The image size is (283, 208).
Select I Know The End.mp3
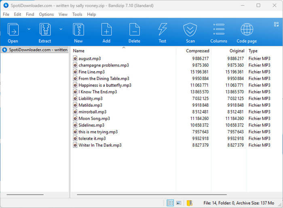tap(98, 92)
